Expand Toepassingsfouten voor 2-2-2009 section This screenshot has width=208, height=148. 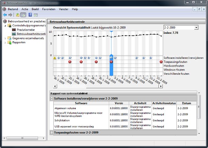tap(52, 132)
